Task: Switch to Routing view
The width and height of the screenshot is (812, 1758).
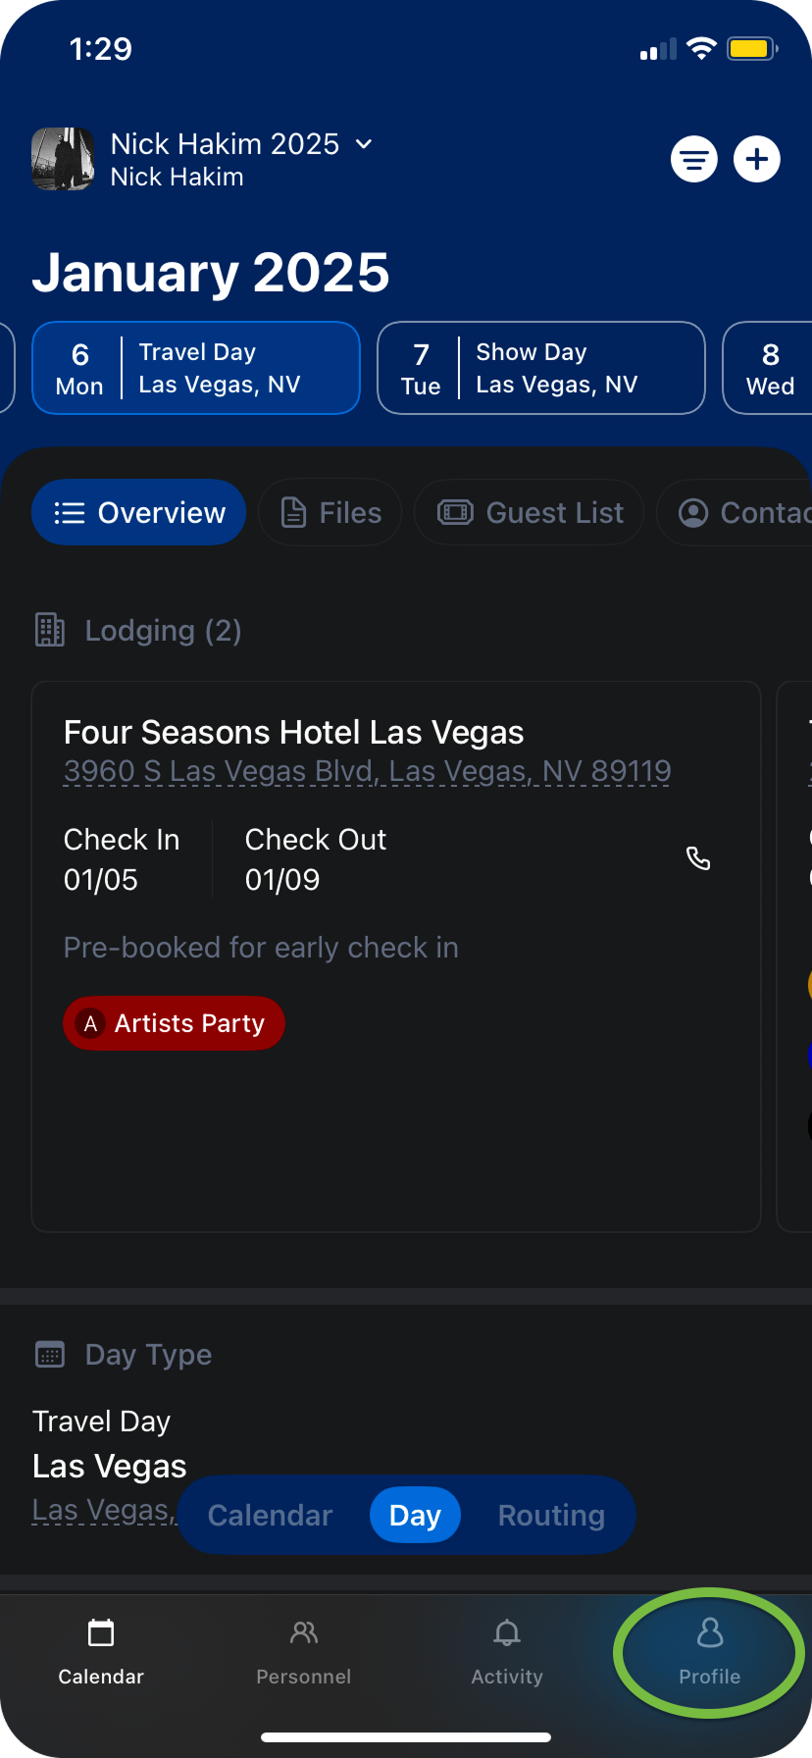Action: point(551,1516)
